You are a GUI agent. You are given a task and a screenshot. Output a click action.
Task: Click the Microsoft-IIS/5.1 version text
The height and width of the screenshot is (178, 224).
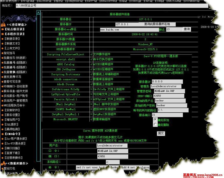point(145,49)
